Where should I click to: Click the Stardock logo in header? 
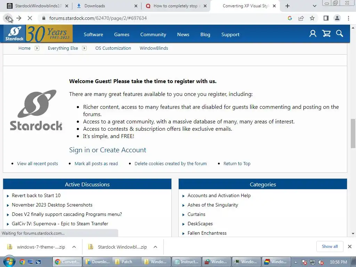(x=15, y=34)
